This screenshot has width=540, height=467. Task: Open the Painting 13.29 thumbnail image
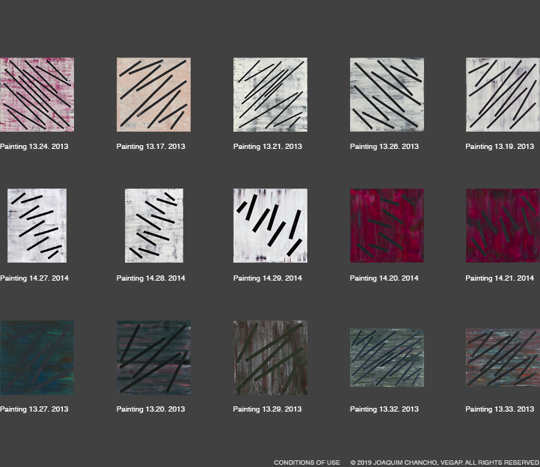tap(270, 358)
